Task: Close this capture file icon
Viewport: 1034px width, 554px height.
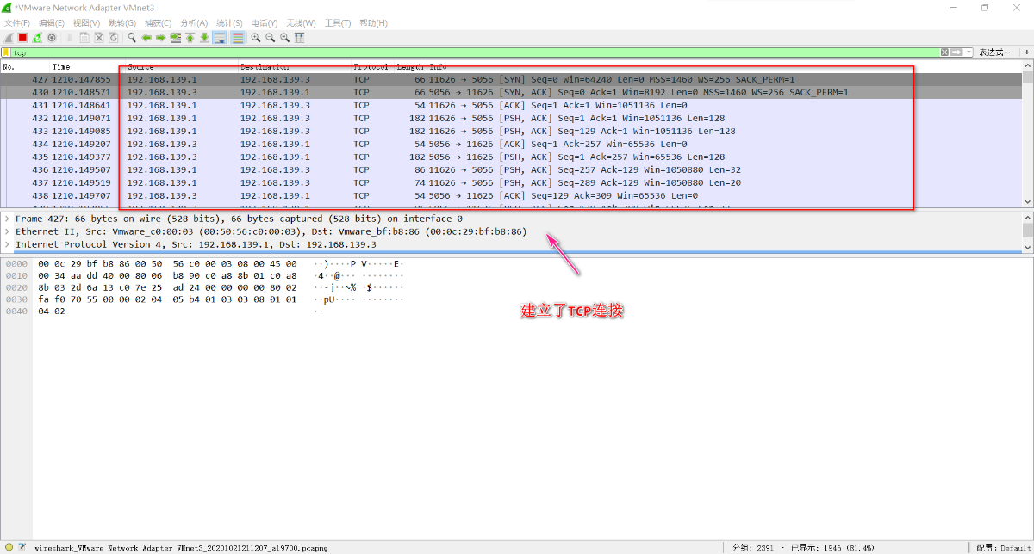Action: [99, 38]
